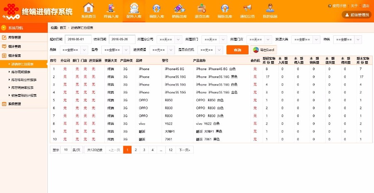Screen dimensions: 374x193
Task: Go to 下一页 next page
Action: (x=185, y=150)
